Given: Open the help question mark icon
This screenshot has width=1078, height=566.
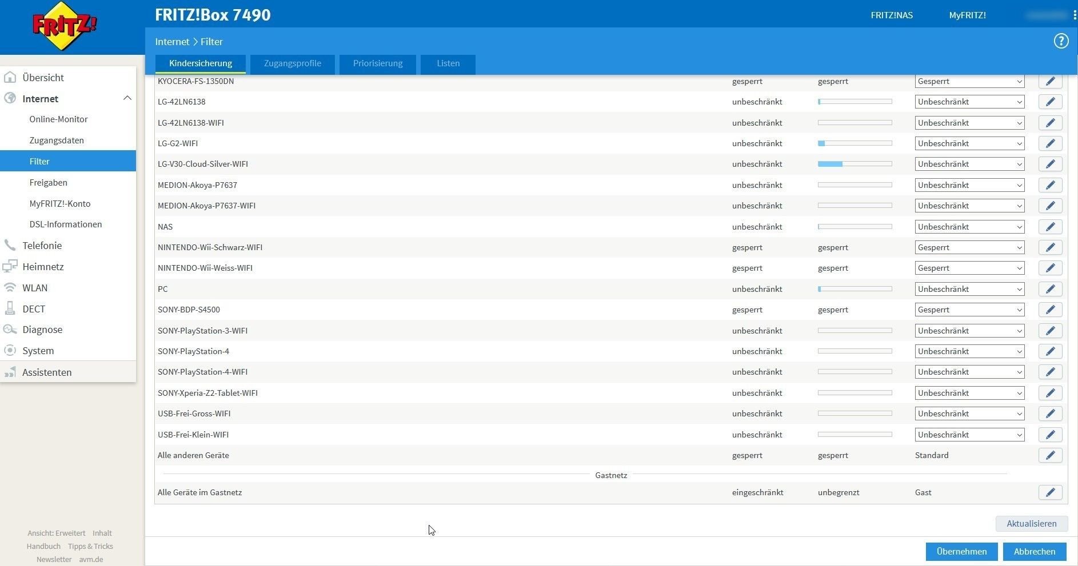Looking at the screenshot, I should tap(1061, 41).
